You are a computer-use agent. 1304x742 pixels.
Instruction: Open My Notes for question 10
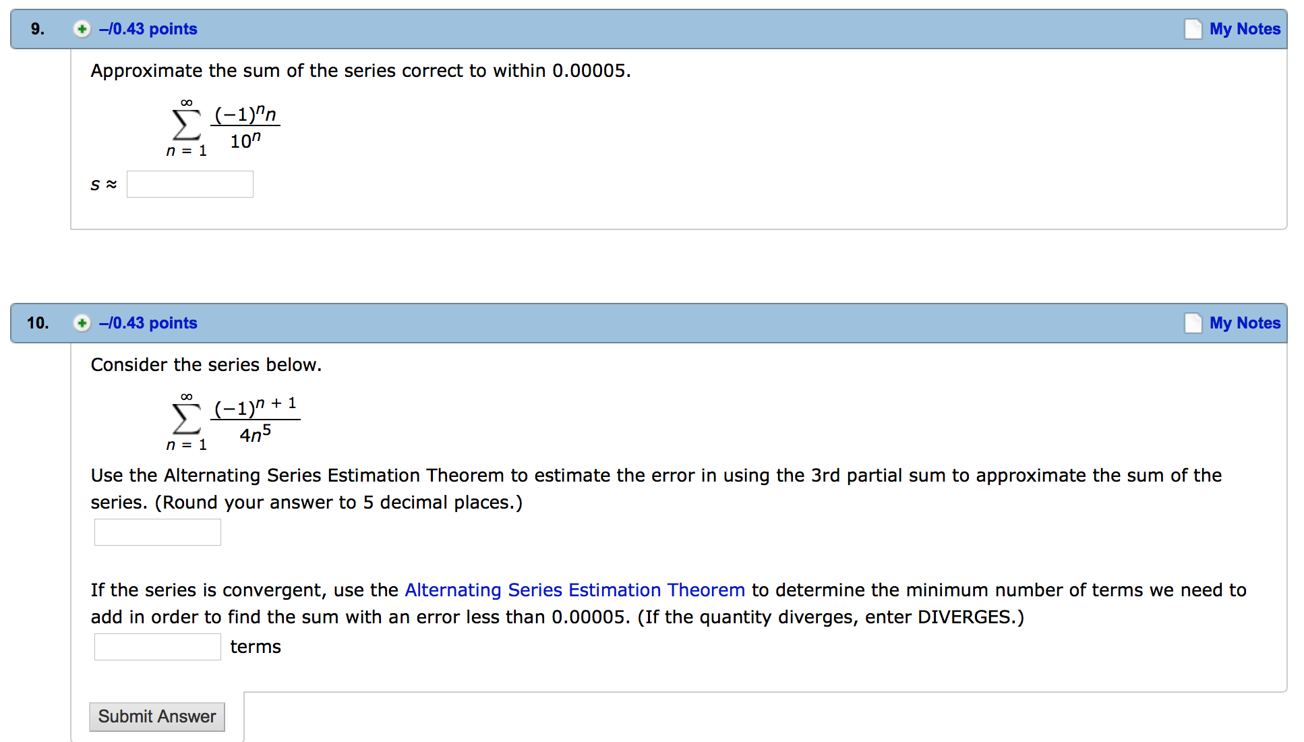(1245, 323)
